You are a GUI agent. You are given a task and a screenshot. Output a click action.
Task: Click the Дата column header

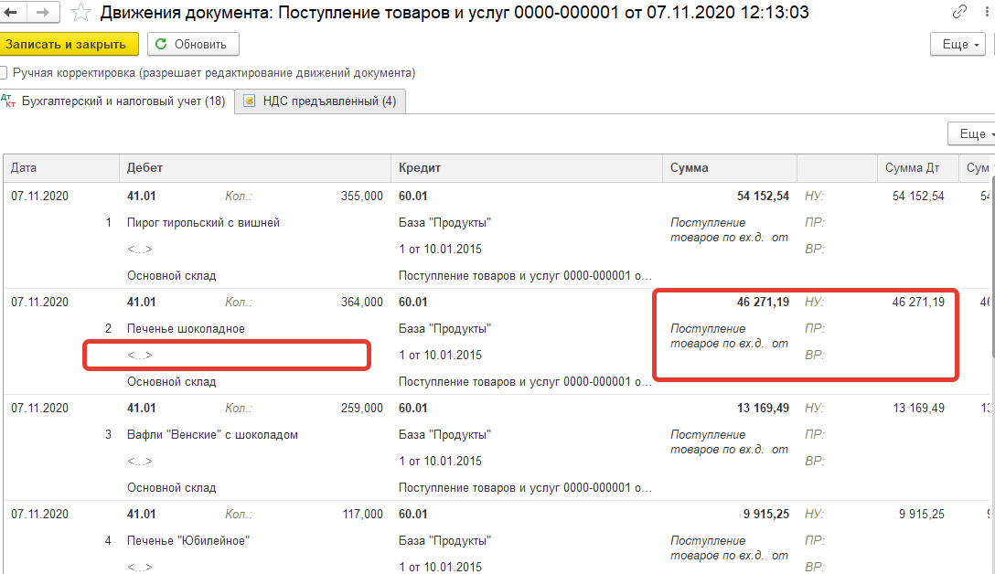point(61,168)
